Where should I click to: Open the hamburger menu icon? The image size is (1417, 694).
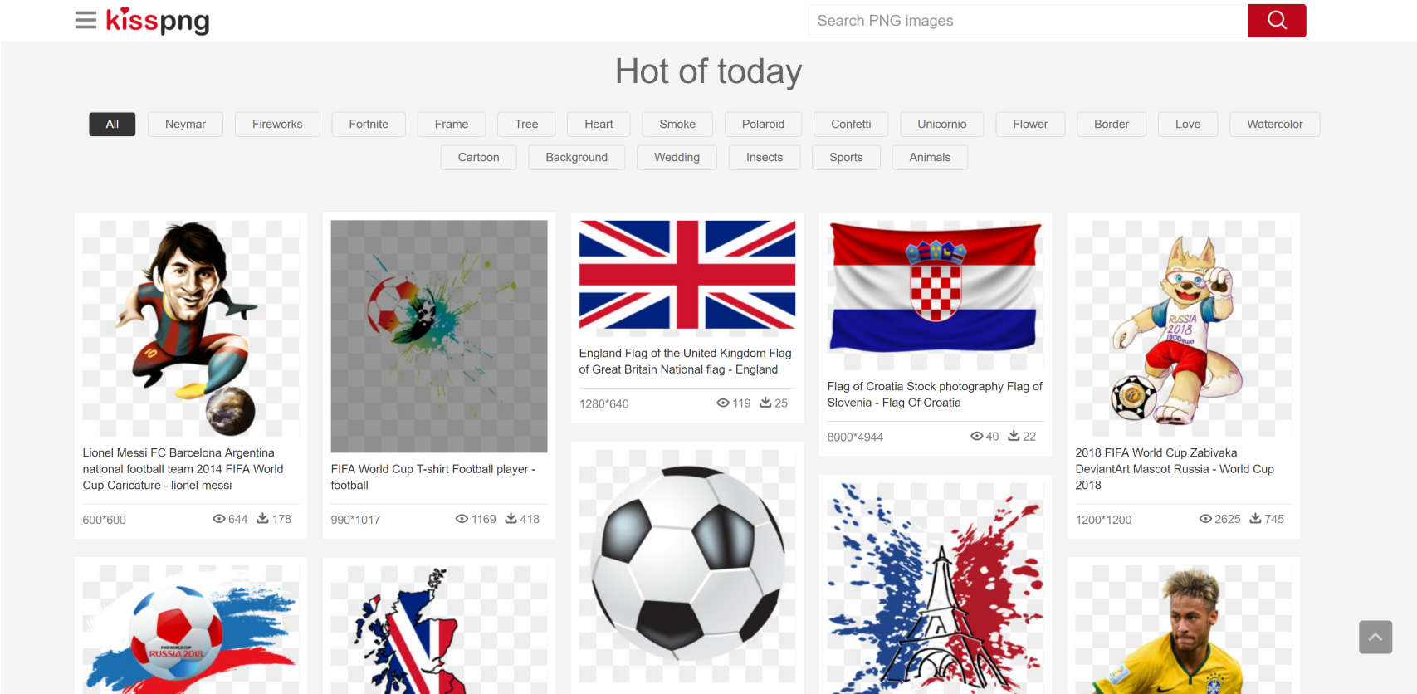click(86, 20)
